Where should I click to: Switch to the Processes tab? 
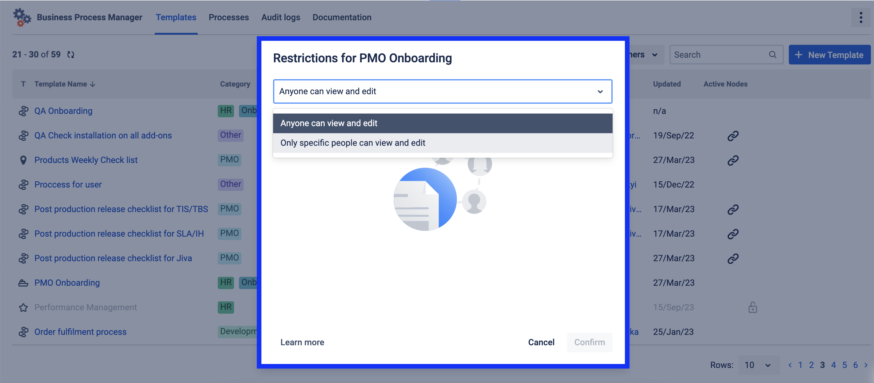pyautogui.click(x=228, y=17)
